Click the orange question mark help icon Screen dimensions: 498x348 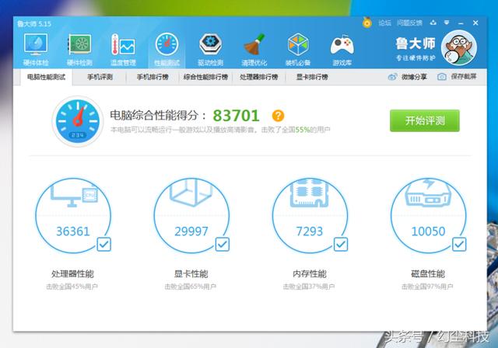(x=278, y=116)
